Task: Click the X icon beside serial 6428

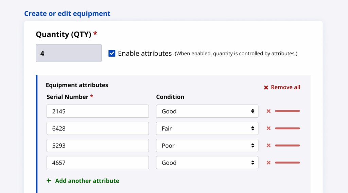Action: 268,129
